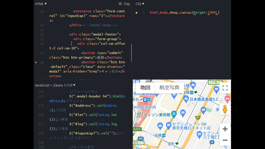Viewport: 265px width, 149px height.
Task: Toggle the map fullscreen view icon
Action: 225,88
